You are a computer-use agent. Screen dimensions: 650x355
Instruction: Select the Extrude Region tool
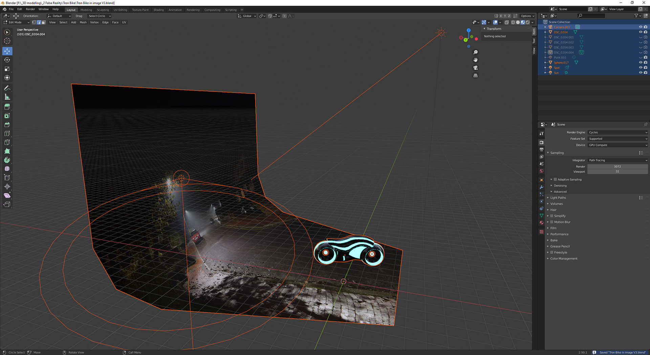tap(7, 107)
